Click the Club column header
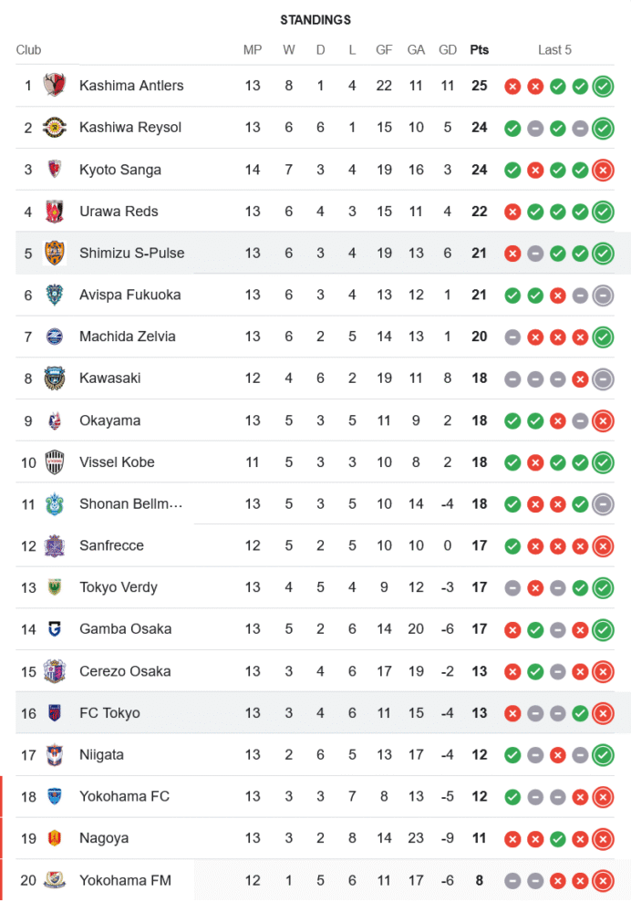631x912 pixels. coord(28,50)
